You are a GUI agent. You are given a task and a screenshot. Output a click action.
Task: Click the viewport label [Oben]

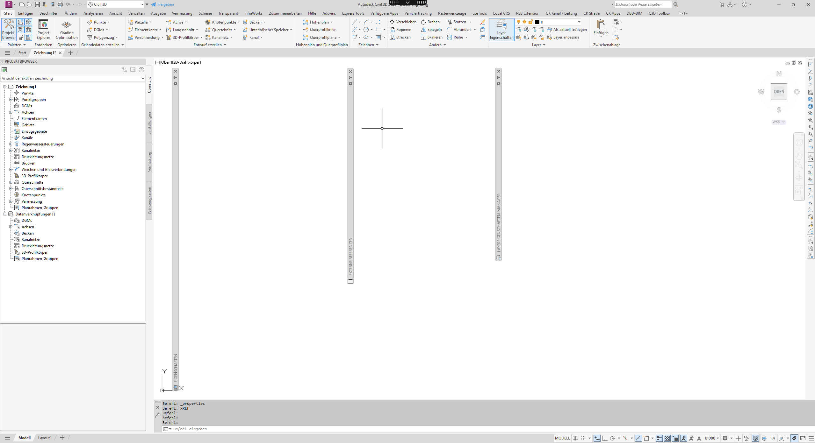click(x=166, y=62)
